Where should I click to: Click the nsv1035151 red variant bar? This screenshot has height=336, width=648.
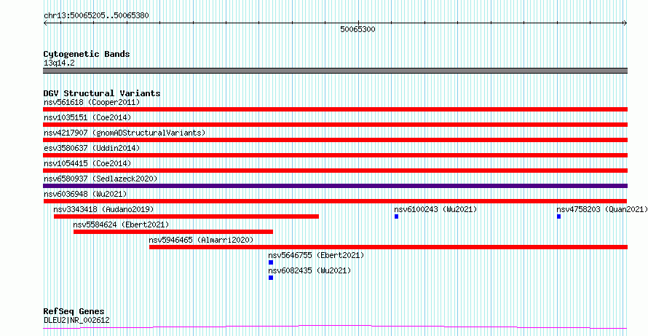335,125
